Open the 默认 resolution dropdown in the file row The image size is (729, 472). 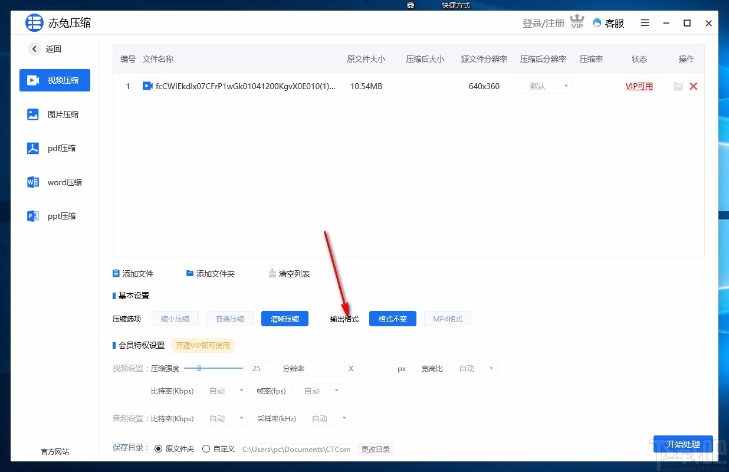click(543, 86)
